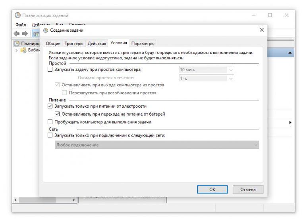The image size is (305, 222).
Task: Enable Запускать задачу при простое компьютера
Action: [50, 69]
